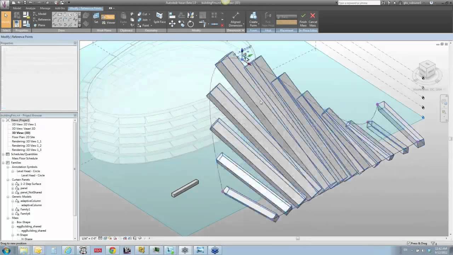Toggle the Press & Drag option
Viewport: 453px width, 255px height.
(410, 243)
